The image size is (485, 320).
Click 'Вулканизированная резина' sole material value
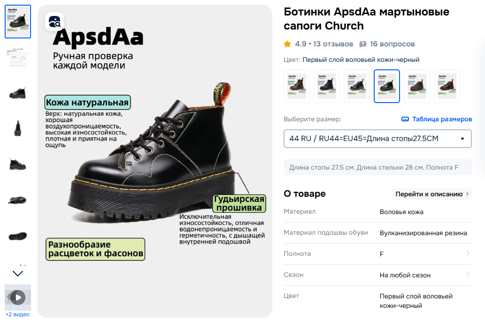423,233
